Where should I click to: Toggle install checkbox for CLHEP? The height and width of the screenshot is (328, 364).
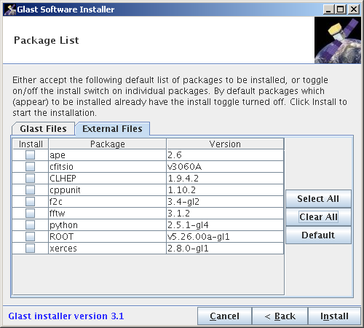coord(30,178)
